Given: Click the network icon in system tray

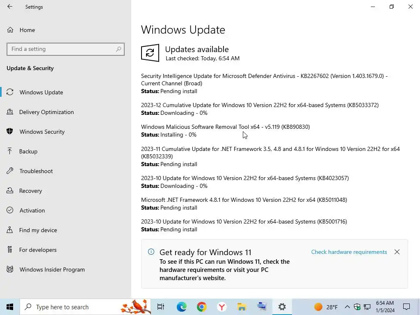Looking at the screenshot, I should [x=367, y=307].
